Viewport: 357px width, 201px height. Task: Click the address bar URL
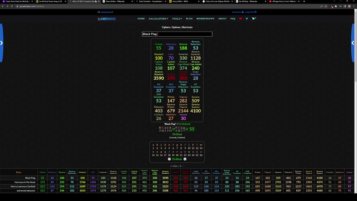32,6
